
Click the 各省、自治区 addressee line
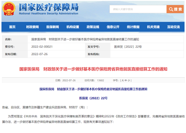[45, 107]
